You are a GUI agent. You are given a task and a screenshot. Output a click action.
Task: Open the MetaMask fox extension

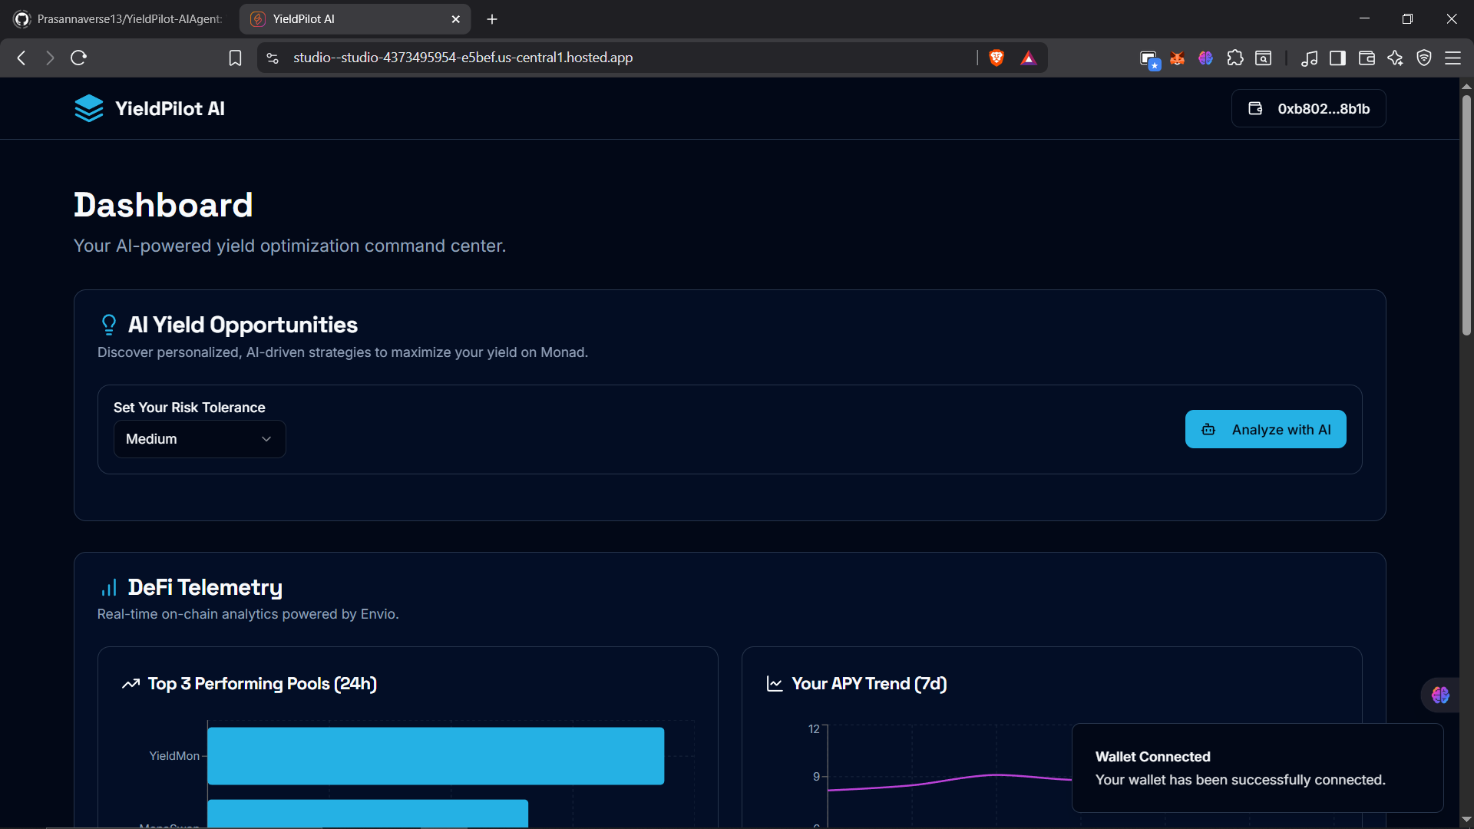coord(1177,58)
